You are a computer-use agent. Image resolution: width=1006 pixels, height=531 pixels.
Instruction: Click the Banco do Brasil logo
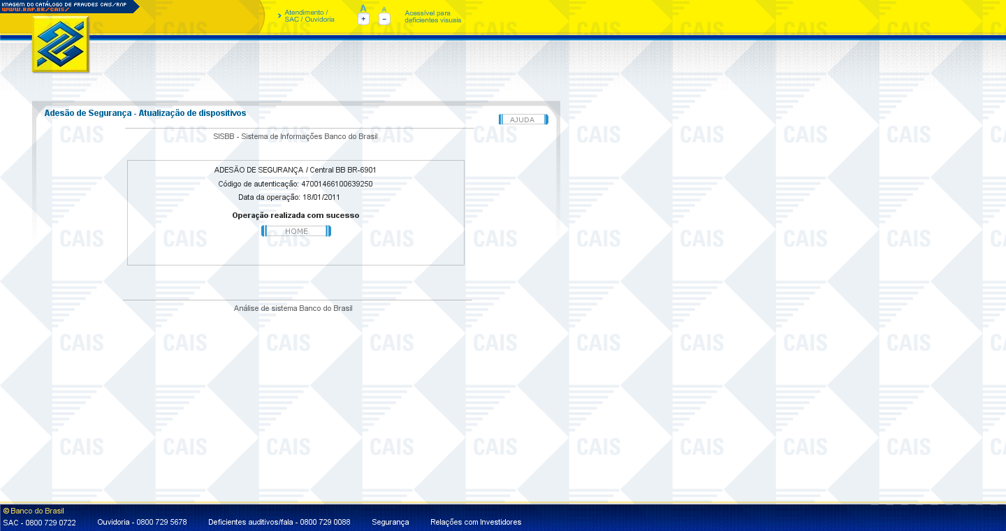click(x=61, y=45)
